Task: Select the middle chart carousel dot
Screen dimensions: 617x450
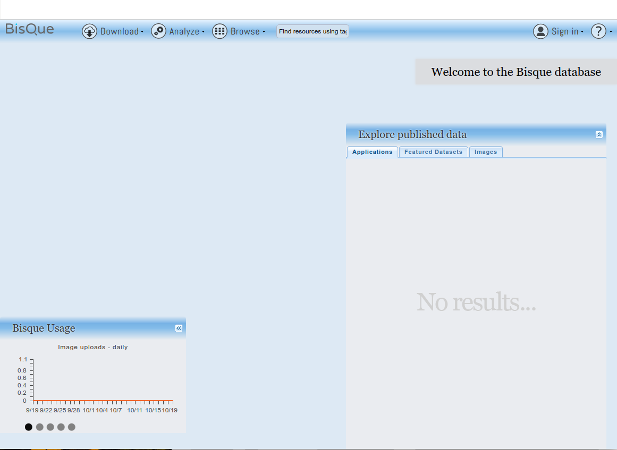Action: (x=50, y=427)
